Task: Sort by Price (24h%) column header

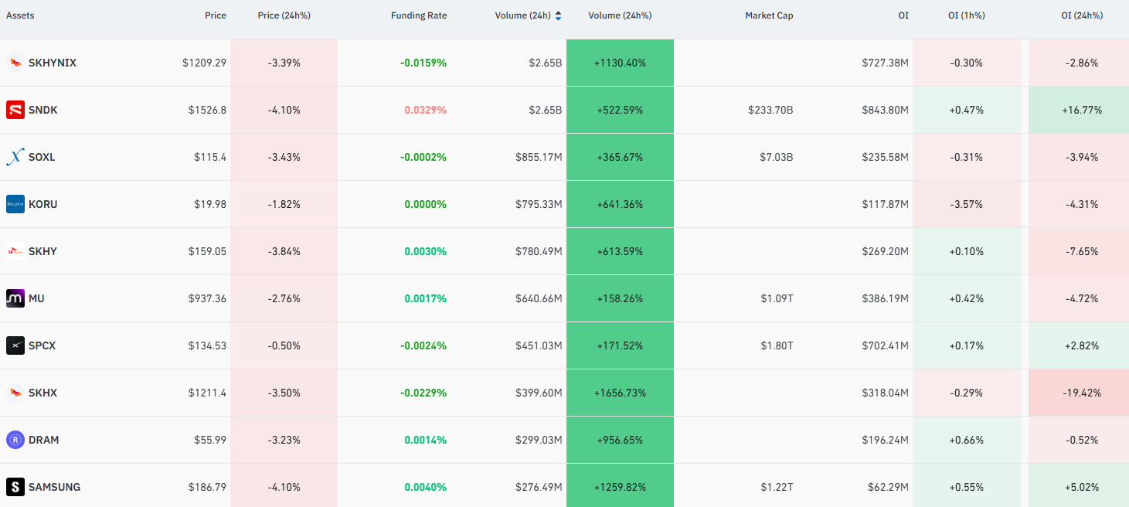Action: coord(284,15)
